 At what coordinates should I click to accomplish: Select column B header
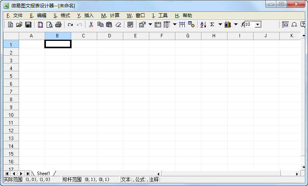click(58, 36)
